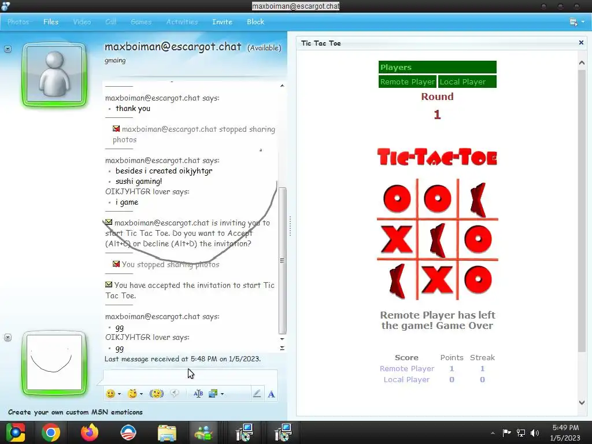Click the Call menu item
Screen dimensions: 592x444
[x=110, y=22]
